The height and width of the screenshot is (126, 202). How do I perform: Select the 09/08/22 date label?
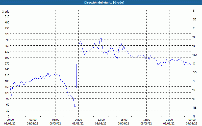pyautogui.click(x=191, y=123)
